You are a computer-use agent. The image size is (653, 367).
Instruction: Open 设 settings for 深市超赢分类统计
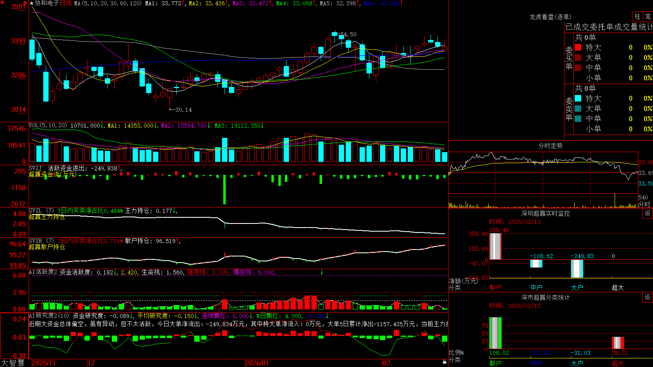pyautogui.click(x=648, y=297)
